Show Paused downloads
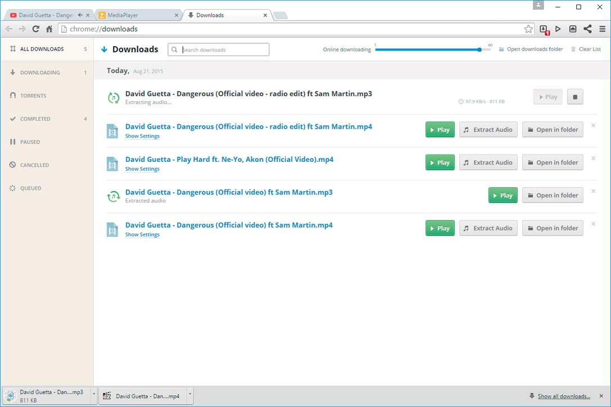The height and width of the screenshot is (407, 611). 47,142
